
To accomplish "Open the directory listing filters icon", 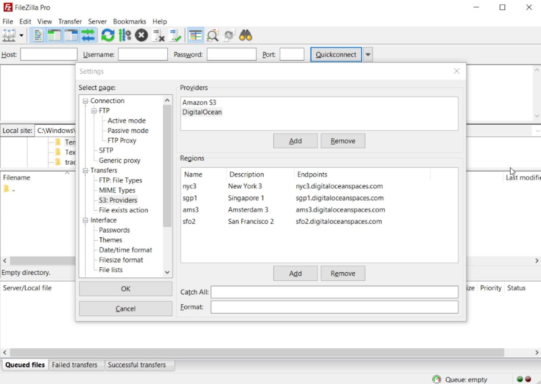I will [195, 35].
